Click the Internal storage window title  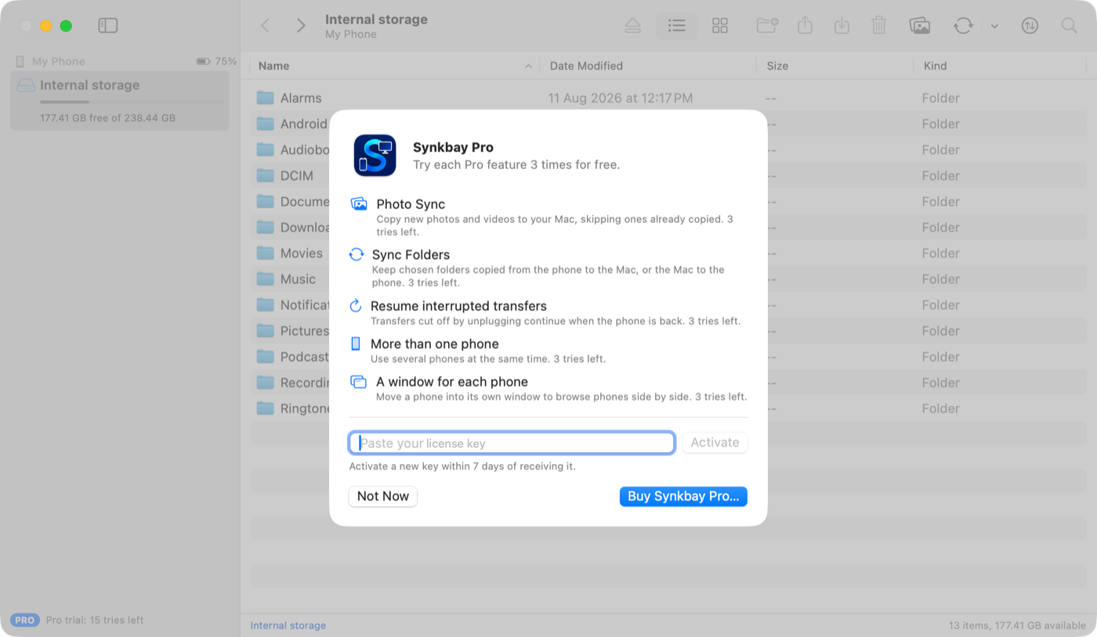click(x=376, y=20)
